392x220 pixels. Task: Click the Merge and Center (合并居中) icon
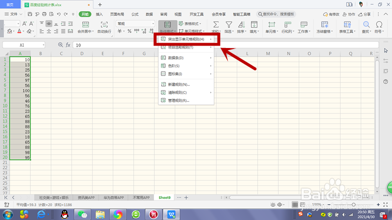(x=85, y=24)
